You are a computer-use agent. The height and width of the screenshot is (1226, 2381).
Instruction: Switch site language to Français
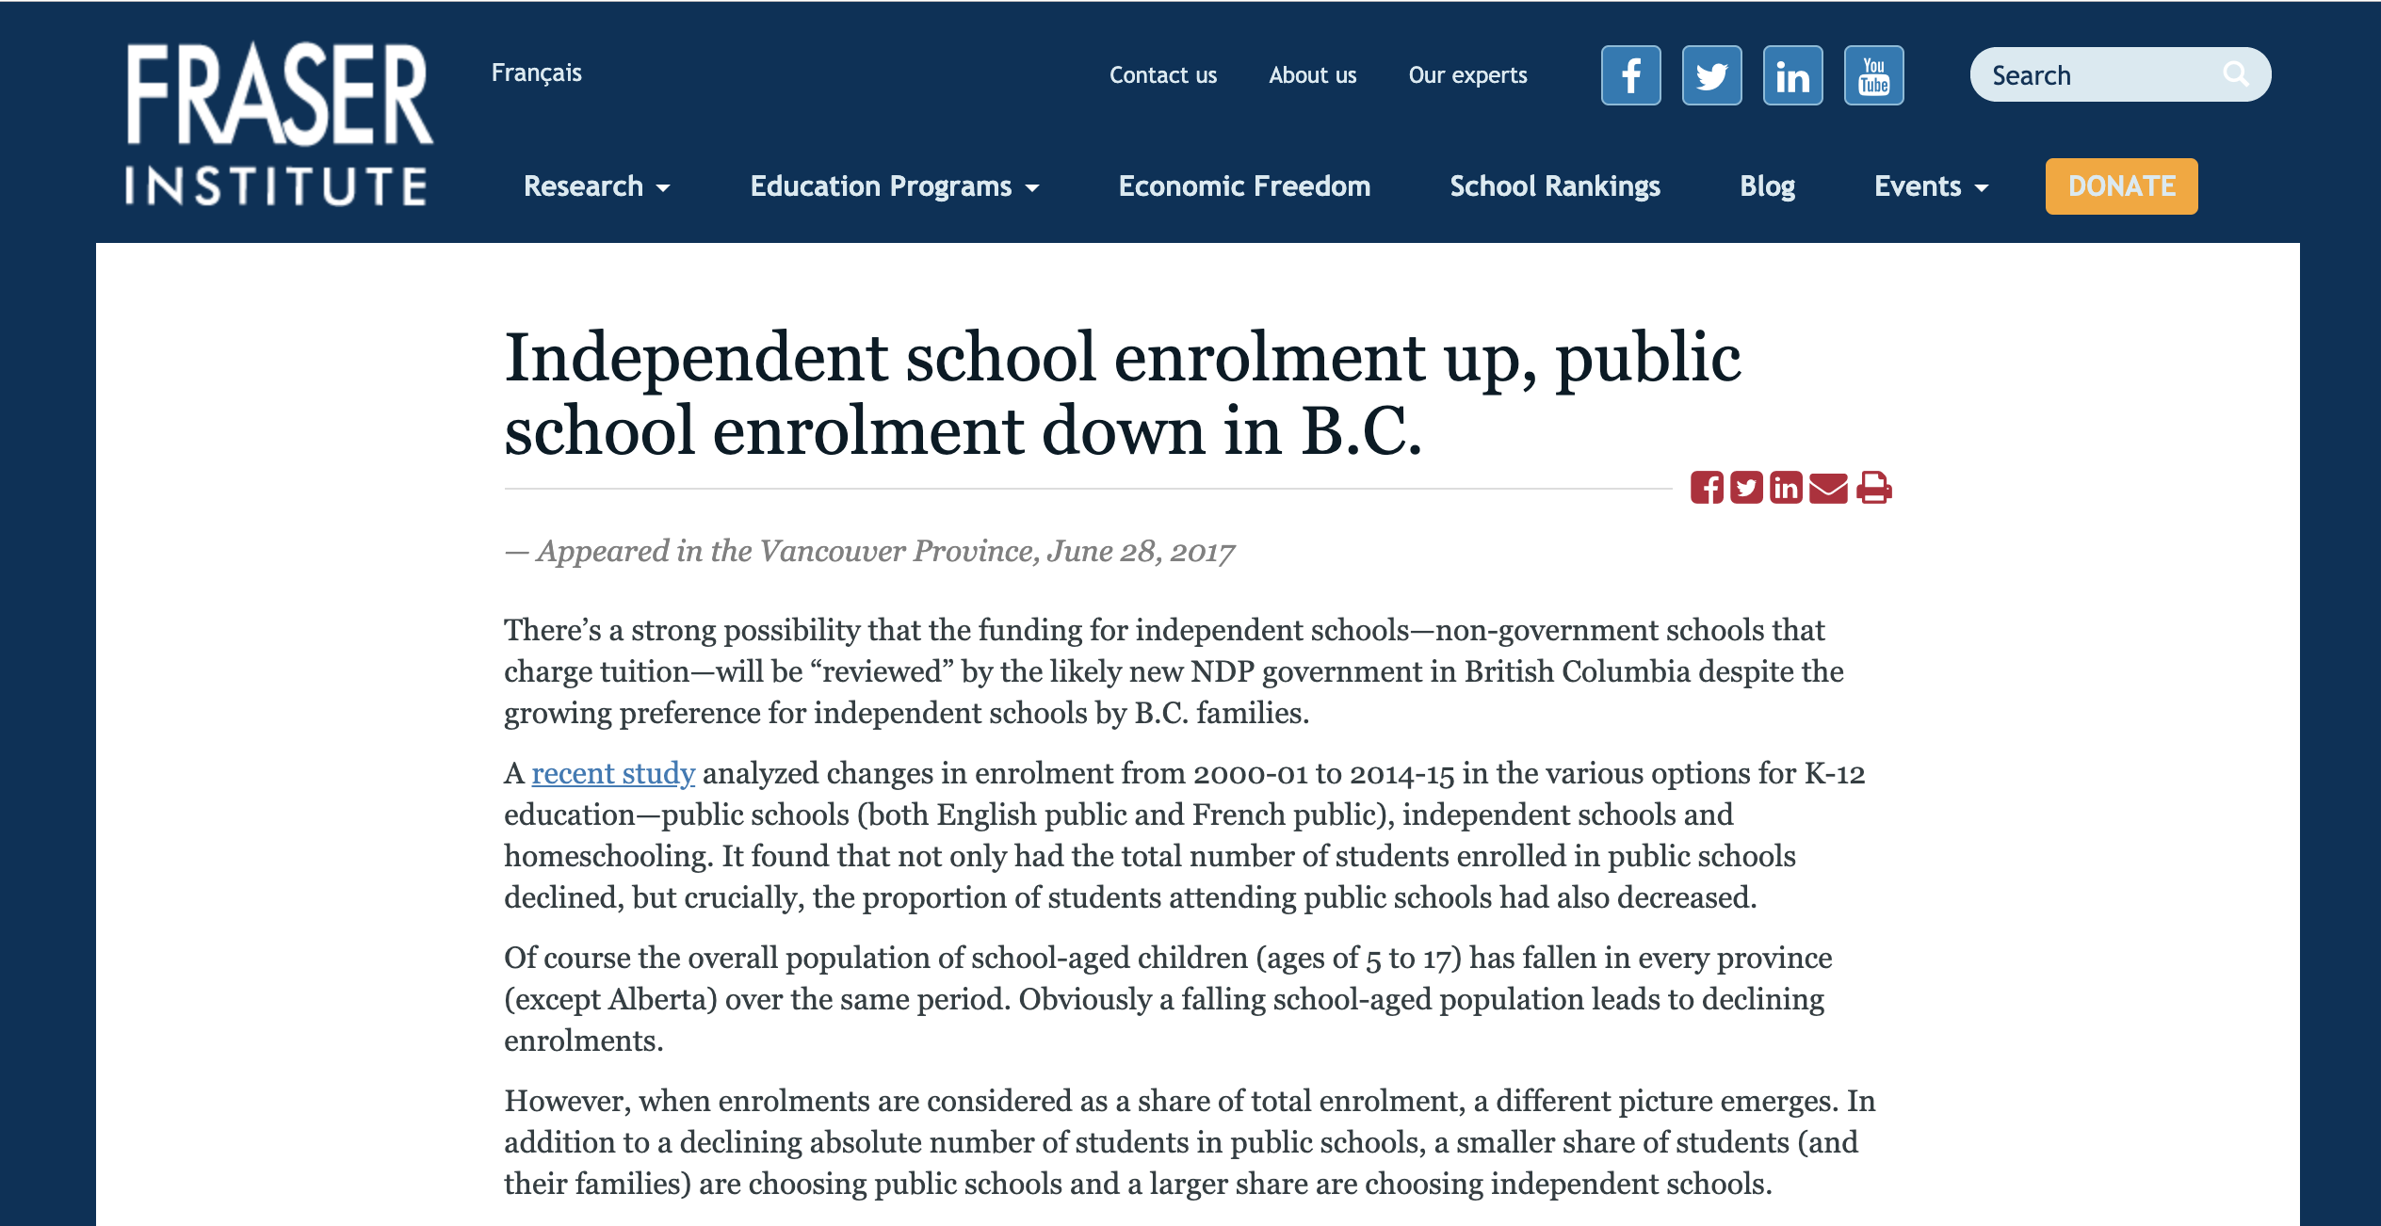point(537,73)
